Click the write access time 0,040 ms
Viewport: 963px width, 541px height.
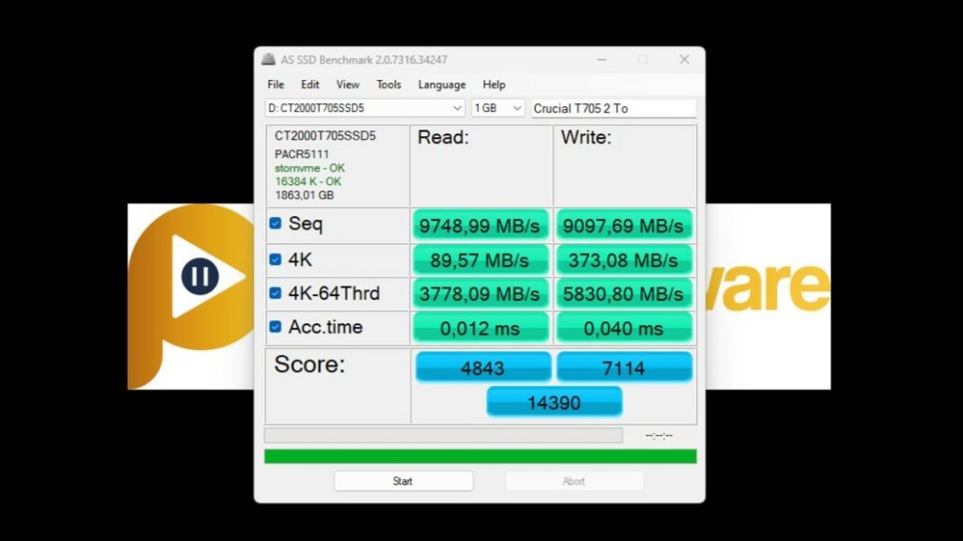[x=624, y=328]
